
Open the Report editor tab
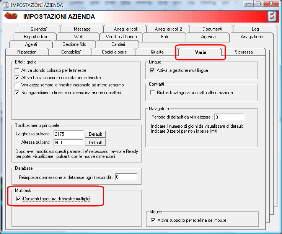point(36,37)
